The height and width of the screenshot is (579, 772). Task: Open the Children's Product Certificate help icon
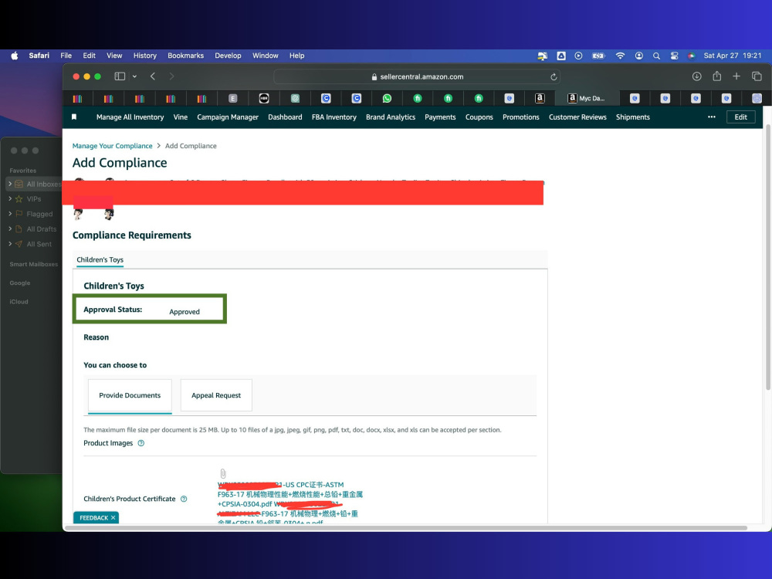tap(183, 499)
